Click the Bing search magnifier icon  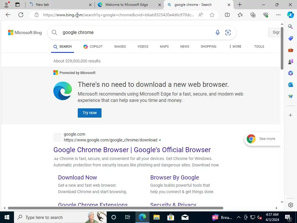coord(54,33)
